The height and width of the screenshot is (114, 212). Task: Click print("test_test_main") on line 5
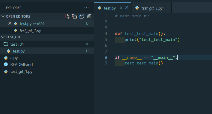point(152,40)
